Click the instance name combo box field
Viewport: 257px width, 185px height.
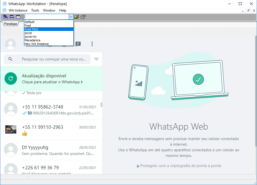point(47,17)
